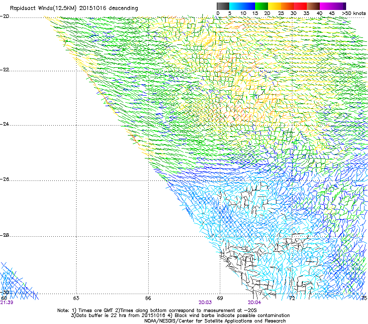The image size is (368, 324).
Task: Click the 72 longitude label
Action: 292,298
